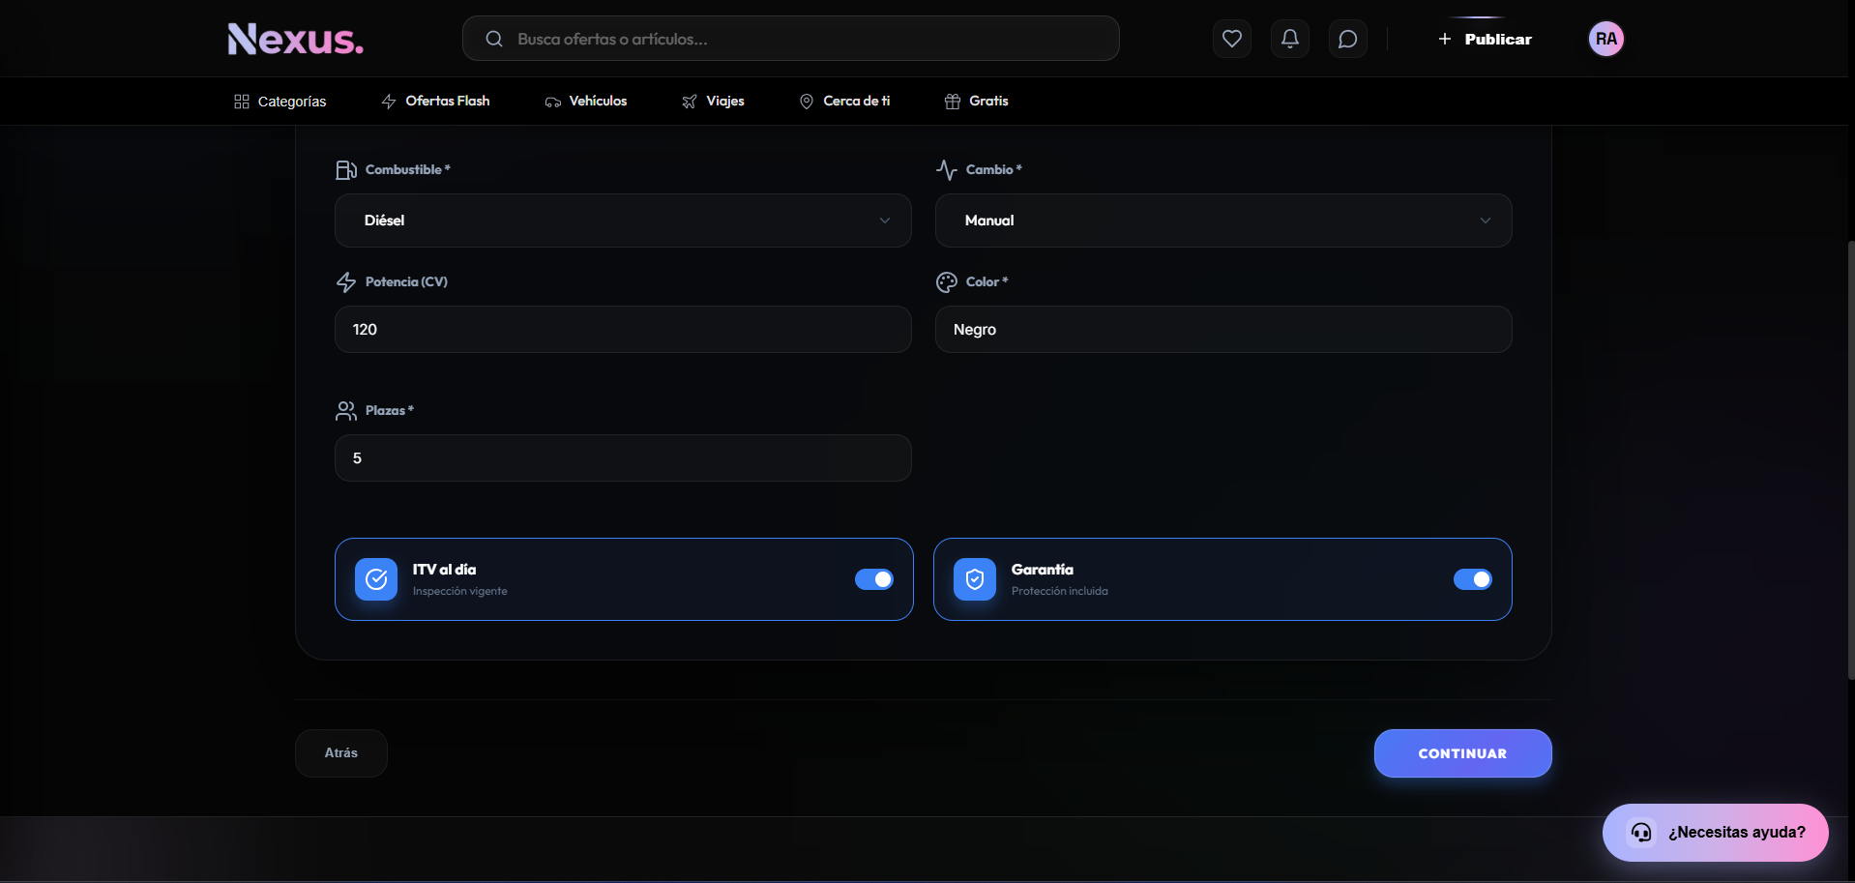Click the 'Cambio *' label
Screen dimensions: 1855x883
tap(993, 170)
